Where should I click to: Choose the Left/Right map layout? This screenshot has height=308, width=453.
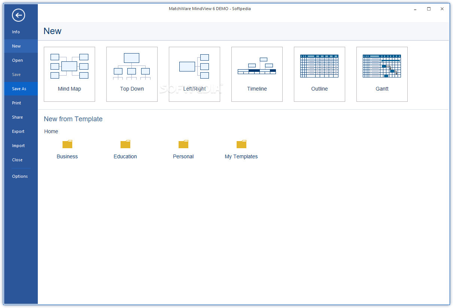point(194,74)
